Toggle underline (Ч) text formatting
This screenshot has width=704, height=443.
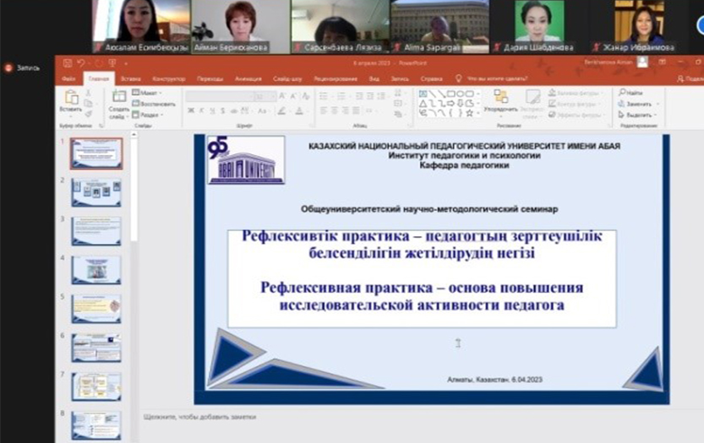click(x=211, y=111)
